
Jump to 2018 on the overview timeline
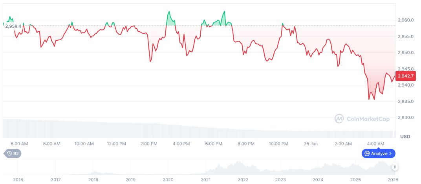click(x=93, y=180)
